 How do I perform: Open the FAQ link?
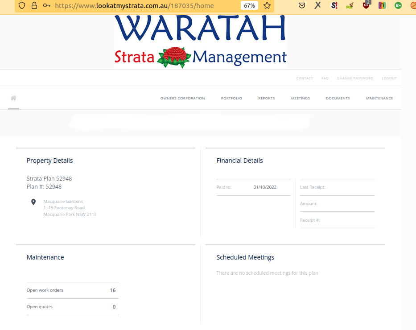coord(325,78)
